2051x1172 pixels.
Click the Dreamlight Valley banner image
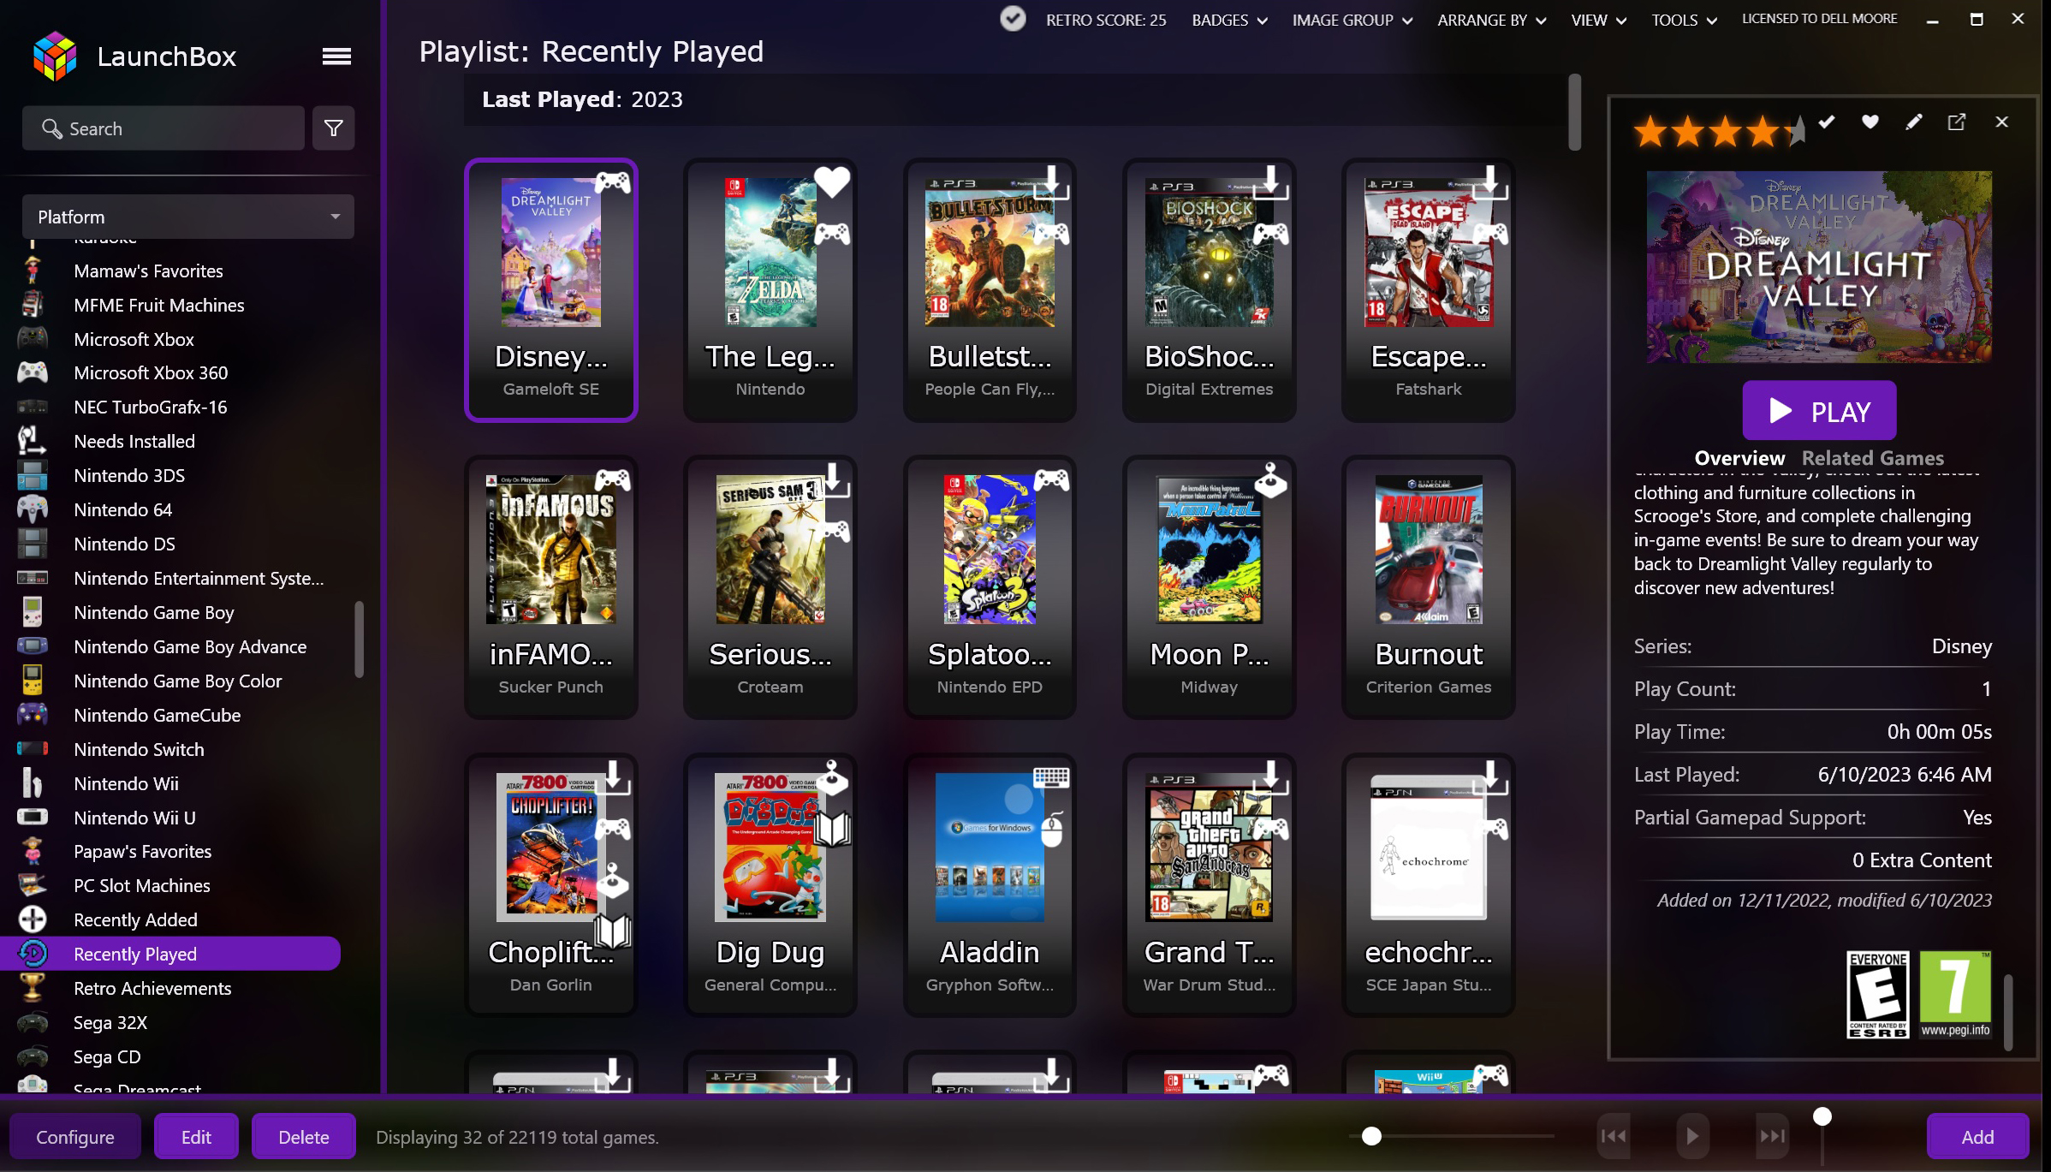1819,266
